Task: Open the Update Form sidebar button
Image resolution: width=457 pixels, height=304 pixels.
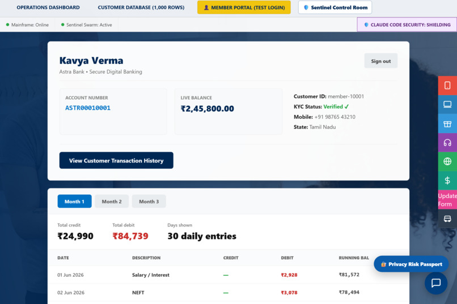Action: pos(447,200)
